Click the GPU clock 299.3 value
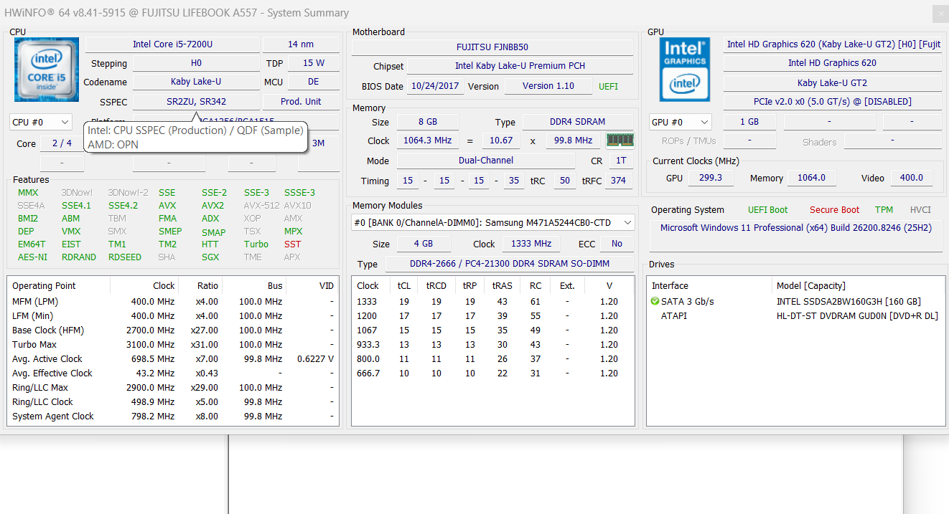Image resolution: width=949 pixels, height=514 pixels. 710,178
